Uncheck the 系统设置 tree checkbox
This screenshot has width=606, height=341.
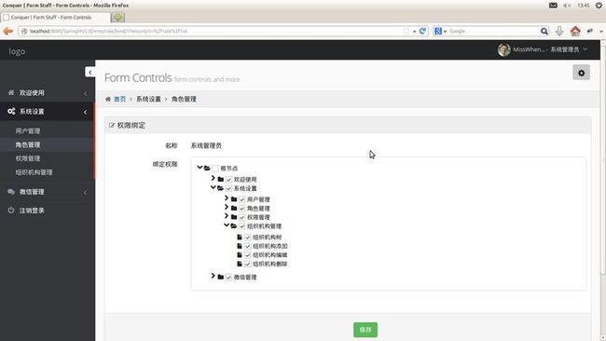click(x=228, y=188)
